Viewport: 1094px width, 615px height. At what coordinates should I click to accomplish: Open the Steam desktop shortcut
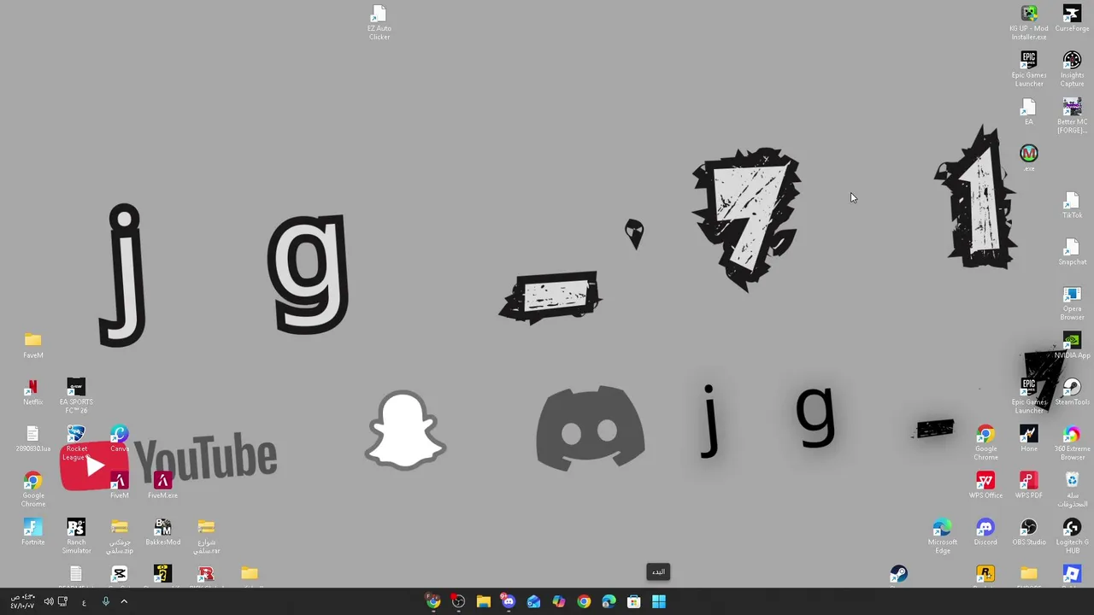coord(898,575)
